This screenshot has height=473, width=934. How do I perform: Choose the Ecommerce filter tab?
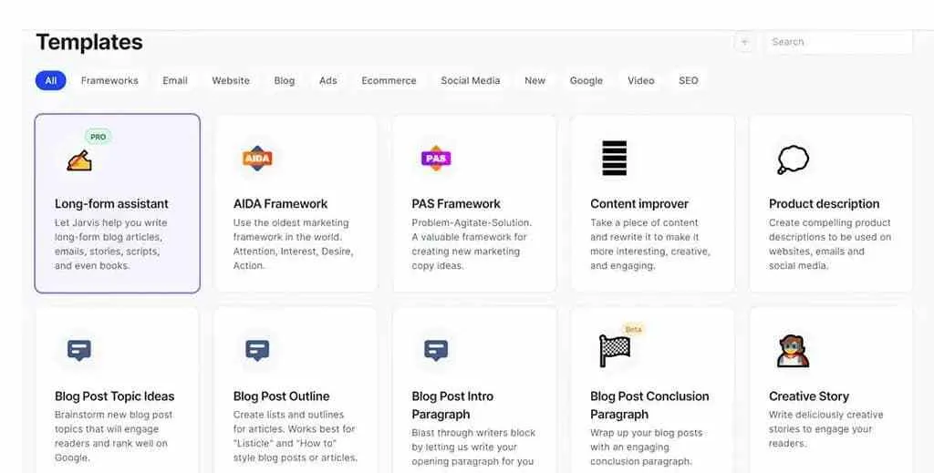[x=389, y=80]
